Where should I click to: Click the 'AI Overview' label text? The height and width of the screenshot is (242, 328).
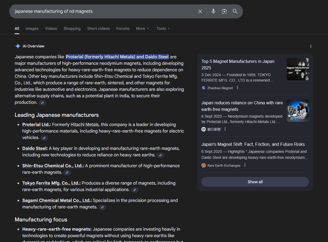click(33, 46)
